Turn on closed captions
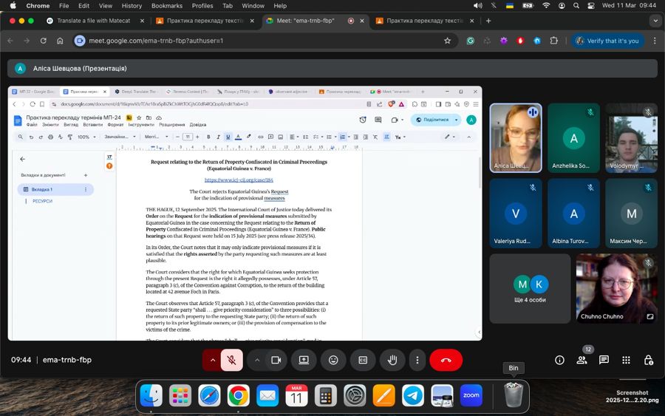 pyautogui.click(x=363, y=360)
